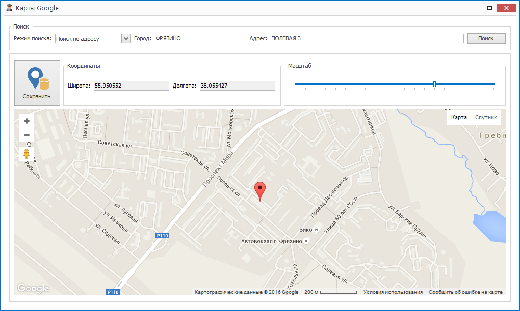Open the Режим поиска dropdown
Image resolution: width=520 pixels, height=311 pixels.
[126, 38]
